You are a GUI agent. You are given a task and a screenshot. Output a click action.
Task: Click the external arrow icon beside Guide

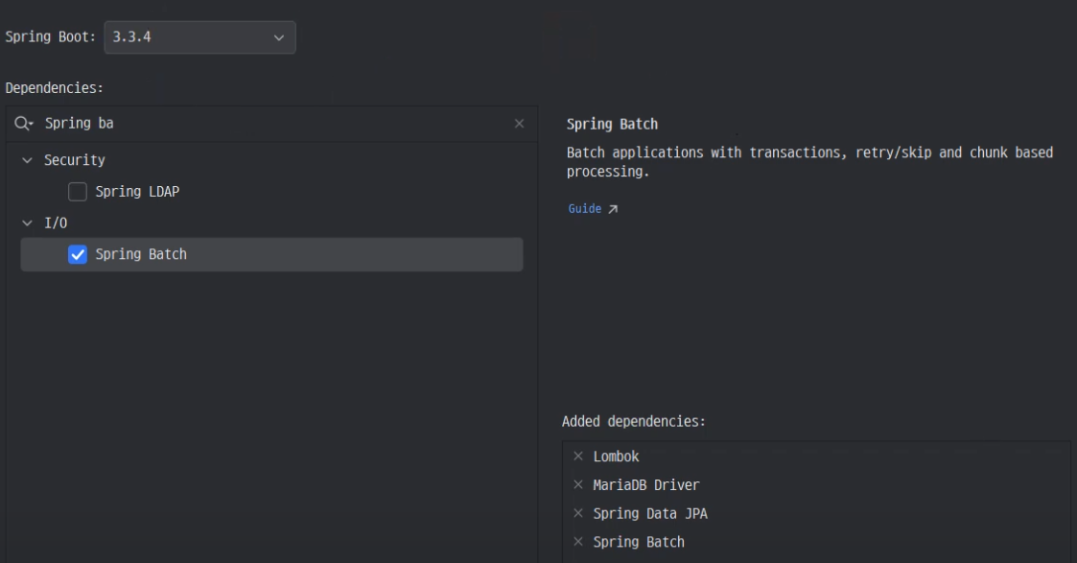(x=613, y=209)
